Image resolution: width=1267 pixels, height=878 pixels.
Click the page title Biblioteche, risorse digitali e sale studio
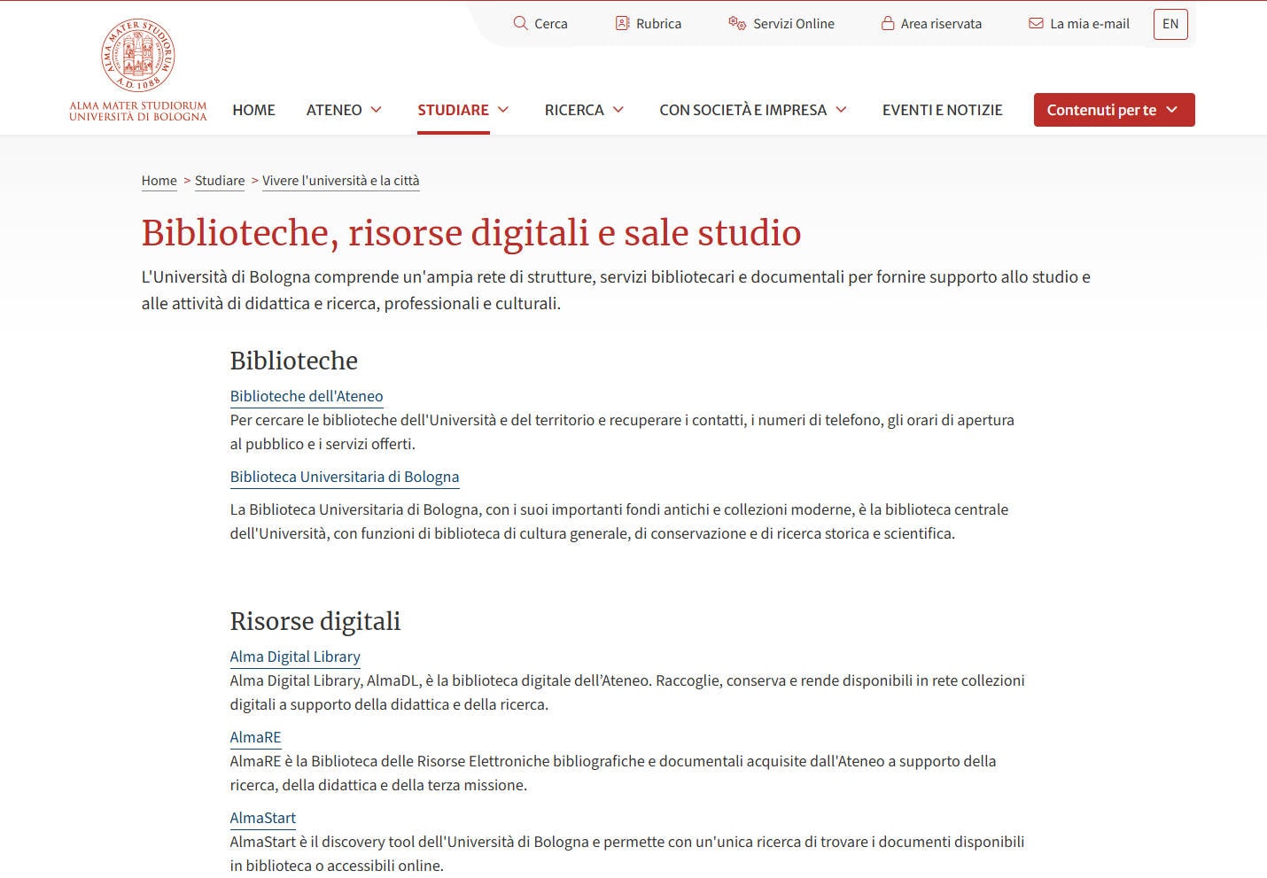[x=471, y=232]
